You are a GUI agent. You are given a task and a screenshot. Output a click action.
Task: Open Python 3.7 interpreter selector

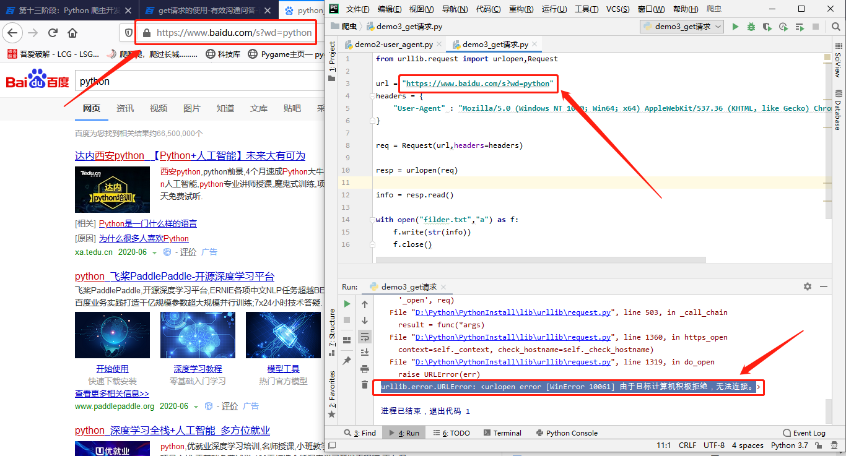(x=790, y=445)
